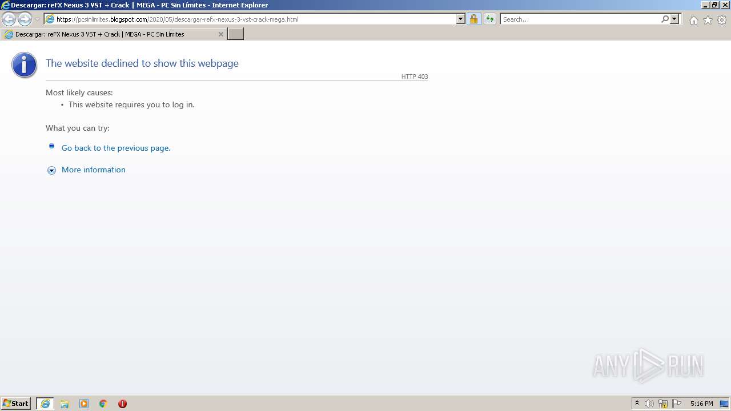This screenshot has width=731, height=411.
Task: Restore down the Internet Explorer window
Action: 714,5
